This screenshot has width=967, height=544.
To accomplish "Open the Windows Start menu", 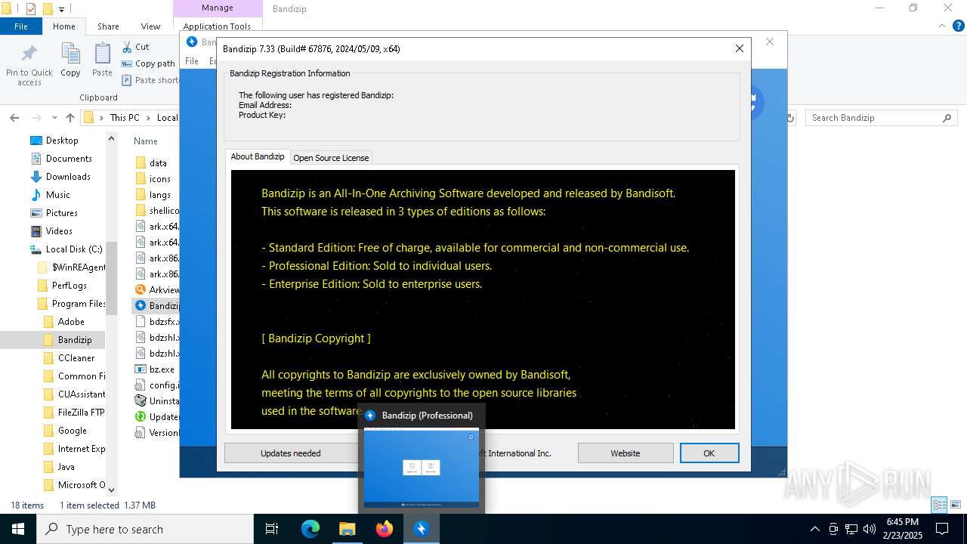I will tap(18, 529).
